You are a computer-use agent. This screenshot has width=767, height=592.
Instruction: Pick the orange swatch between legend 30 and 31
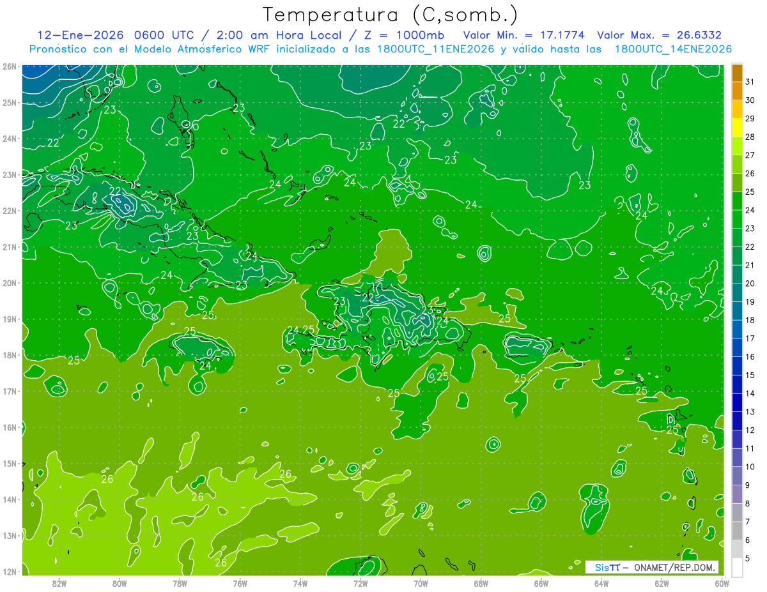pyautogui.click(x=737, y=91)
